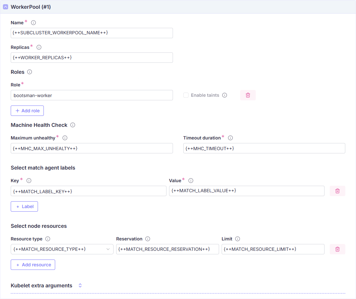Click the Add resource button
This screenshot has width=356, height=299.
[33, 265]
